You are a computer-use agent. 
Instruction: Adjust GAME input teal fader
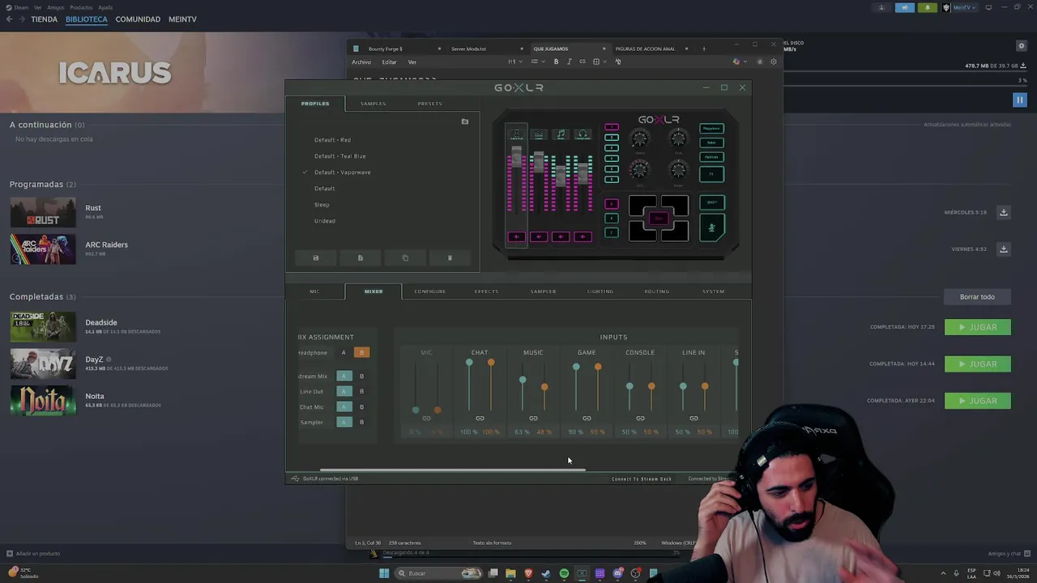[576, 367]
